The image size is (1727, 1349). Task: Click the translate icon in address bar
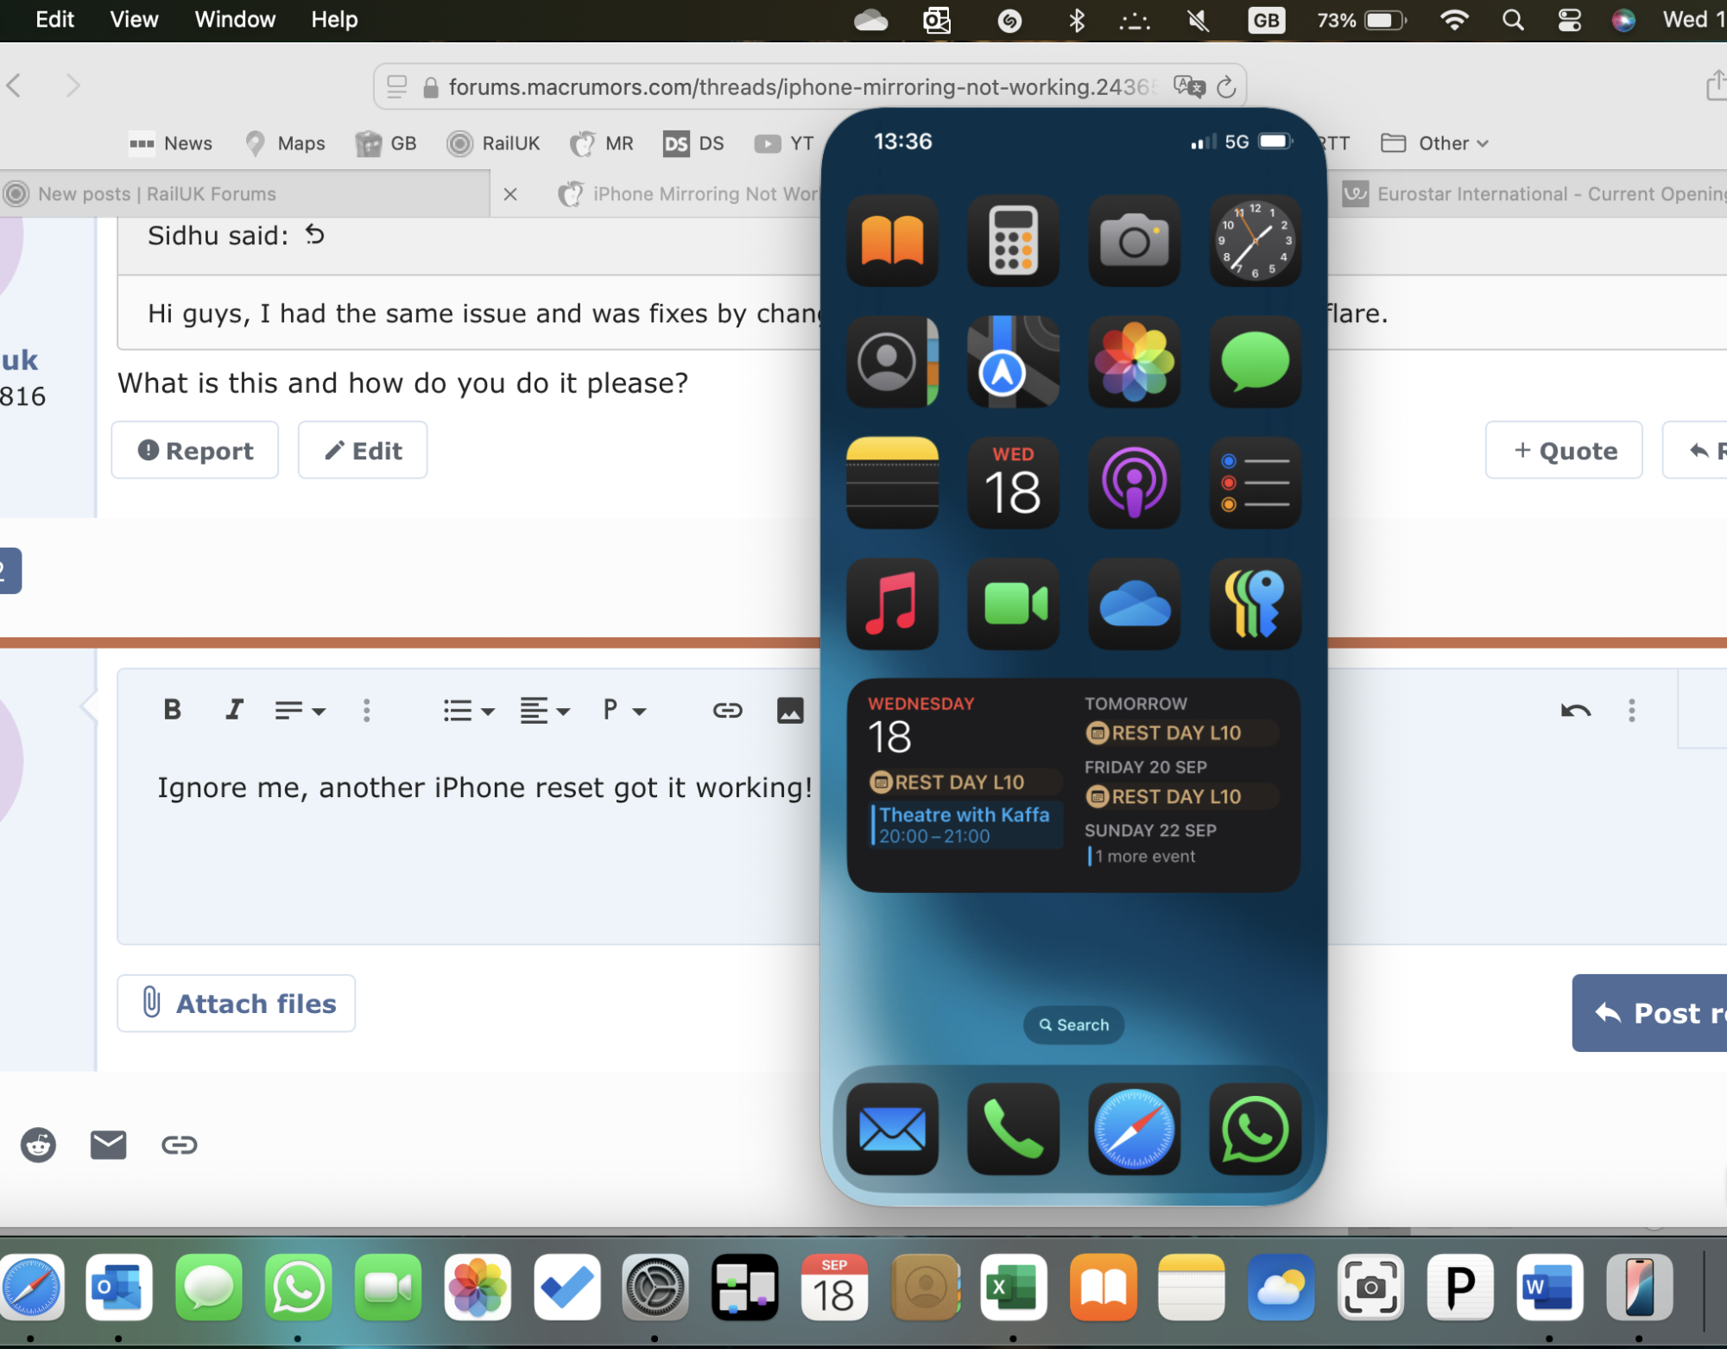[1189, 86]
